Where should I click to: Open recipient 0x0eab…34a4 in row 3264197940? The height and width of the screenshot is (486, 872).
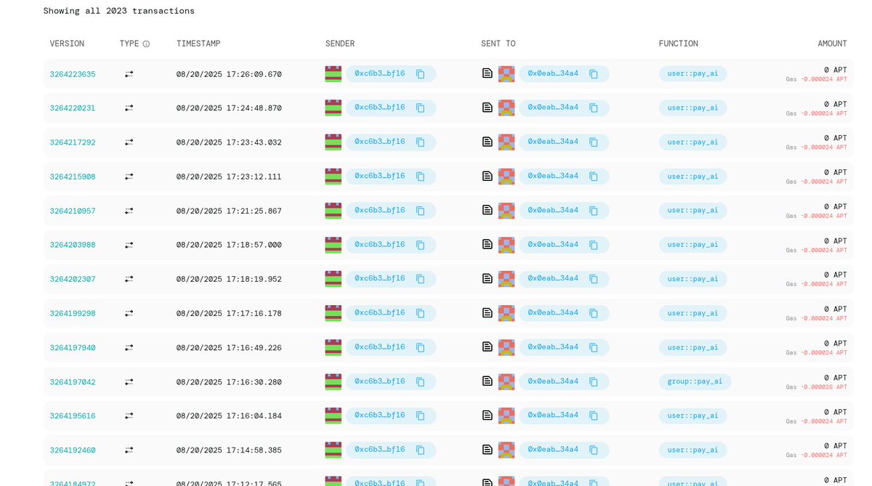click(x=553, y=347)
